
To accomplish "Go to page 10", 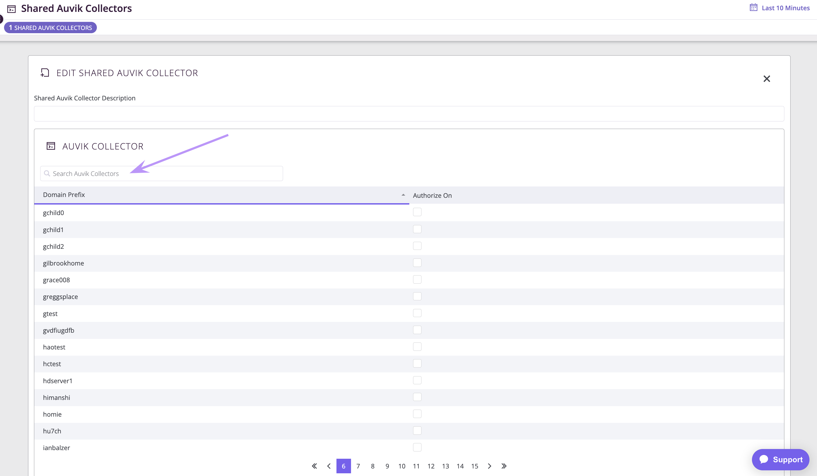I will 402,466.
